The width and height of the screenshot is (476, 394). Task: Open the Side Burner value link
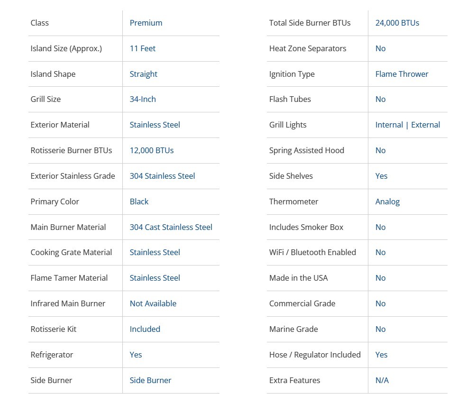pyautogui.click(x=150, y=380)
